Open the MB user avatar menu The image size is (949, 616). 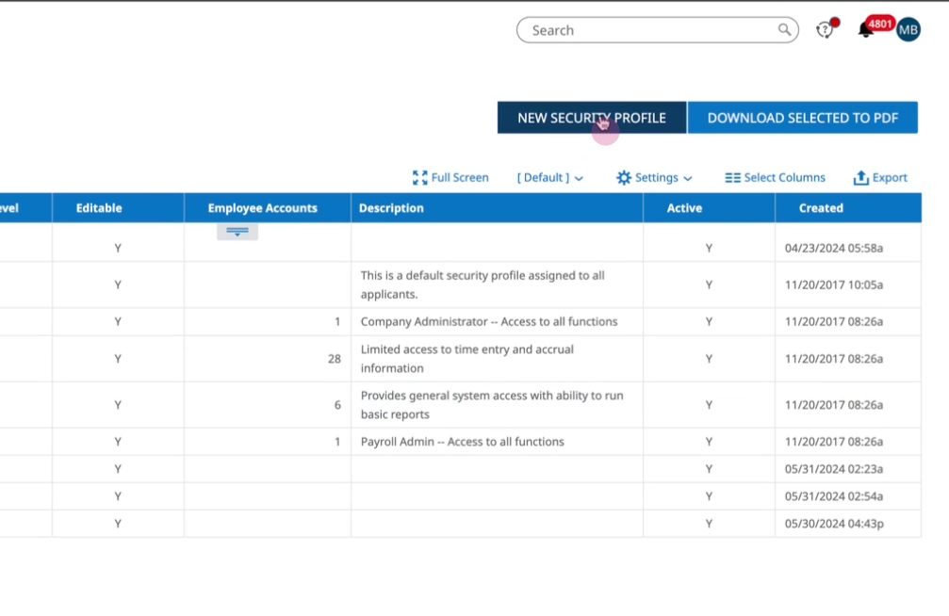coord(908,29)
